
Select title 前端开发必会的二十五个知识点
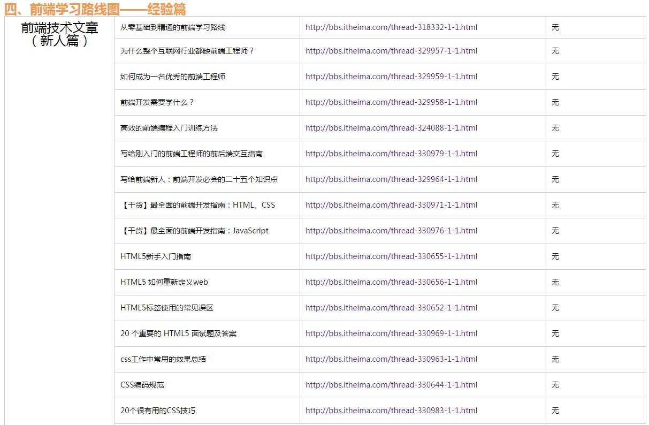[x=225, y=179]
